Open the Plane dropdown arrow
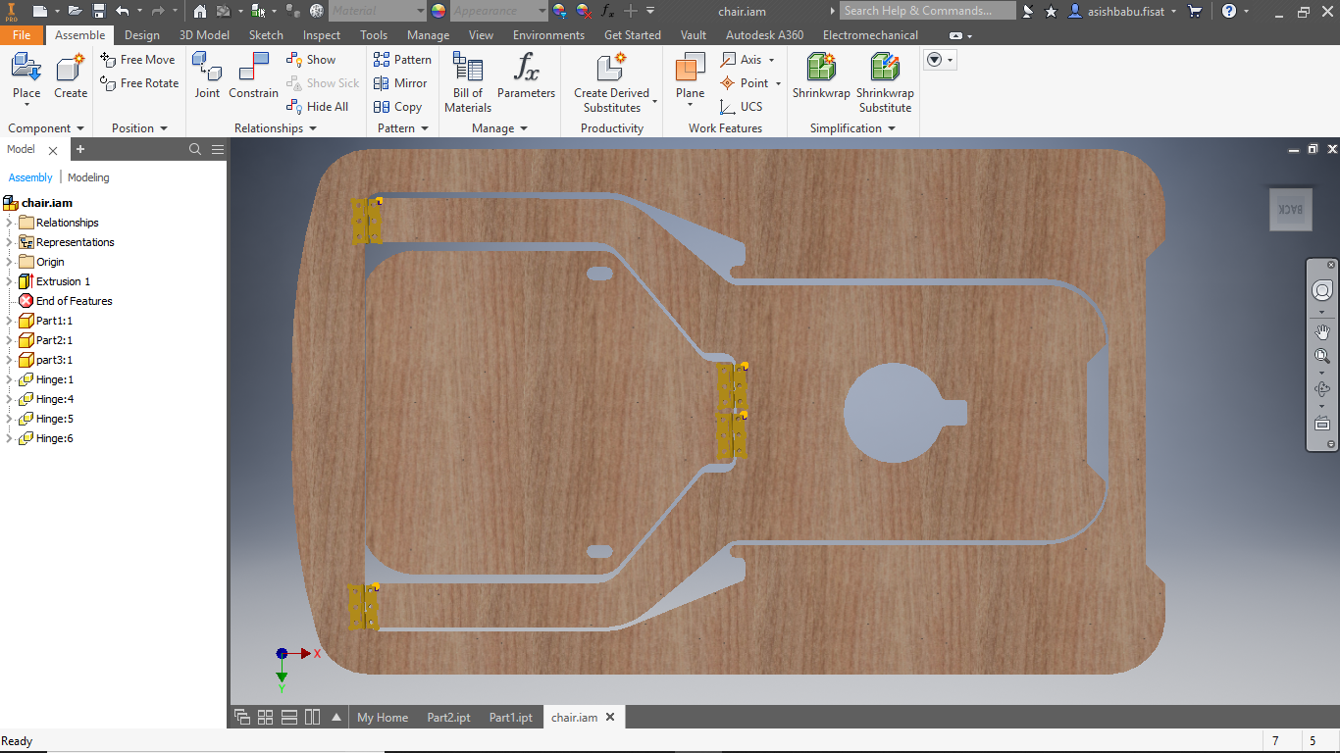 coord(690,106)
